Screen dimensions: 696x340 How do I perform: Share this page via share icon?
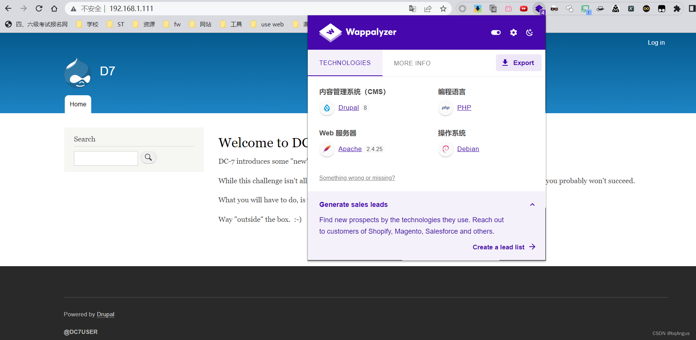click(428, 9)
